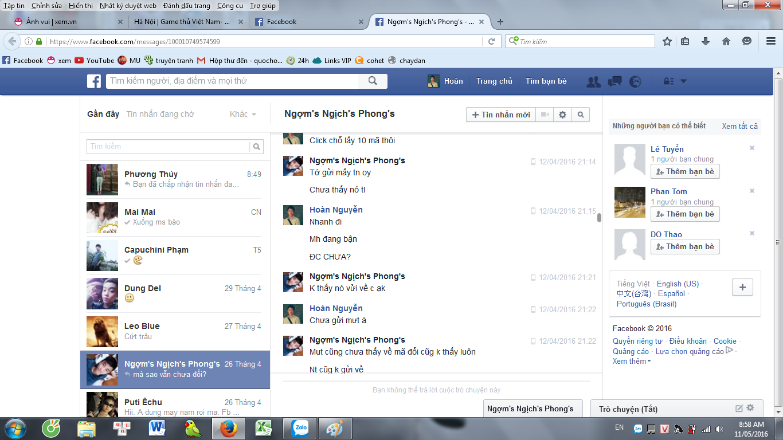Click the Facebook search input field
The image size is (783, 440).
pos(233,81)
